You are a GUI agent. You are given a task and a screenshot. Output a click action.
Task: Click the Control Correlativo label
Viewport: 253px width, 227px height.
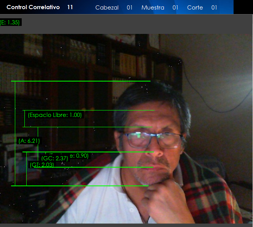[x=33, y=7]
